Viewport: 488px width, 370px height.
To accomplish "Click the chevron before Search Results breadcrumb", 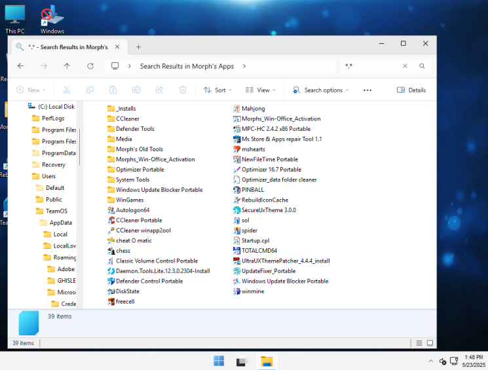I will click(130, 66).
